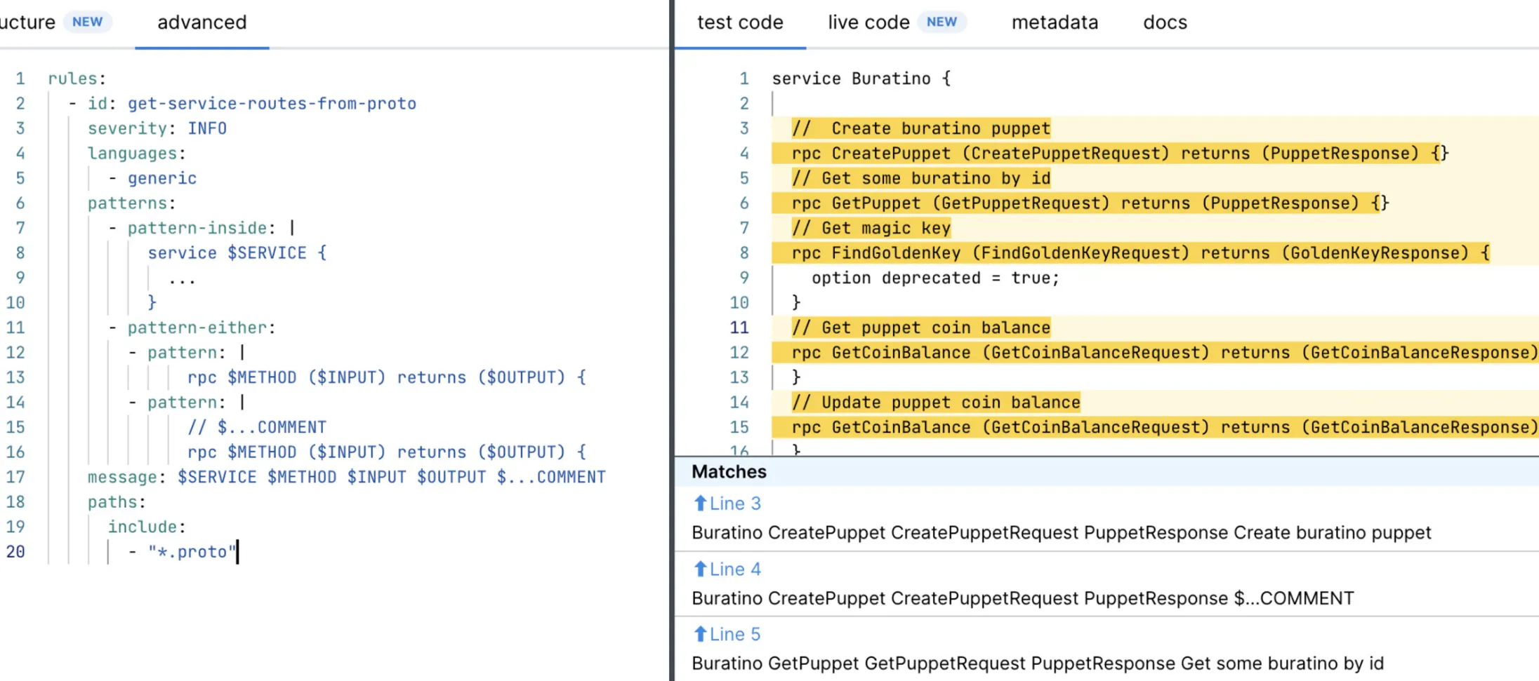
Task: Jump to the Line 3 match link
Action: pyautogui.click(x=734, y=504)
